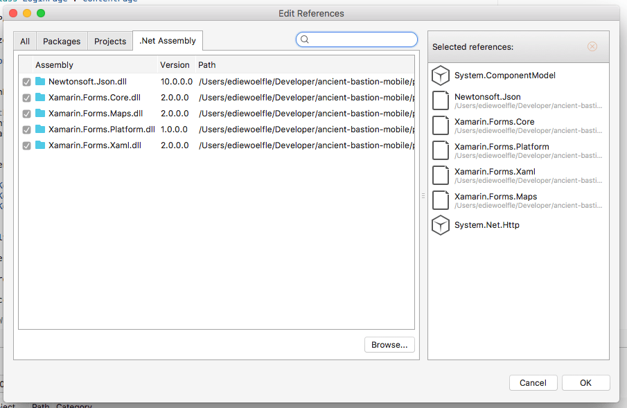The height and width of the screenshot is (408, 627).
Task: Click version 10.0.0.0 of Newtonsoft.Json.dll
Action: point(177,82)
